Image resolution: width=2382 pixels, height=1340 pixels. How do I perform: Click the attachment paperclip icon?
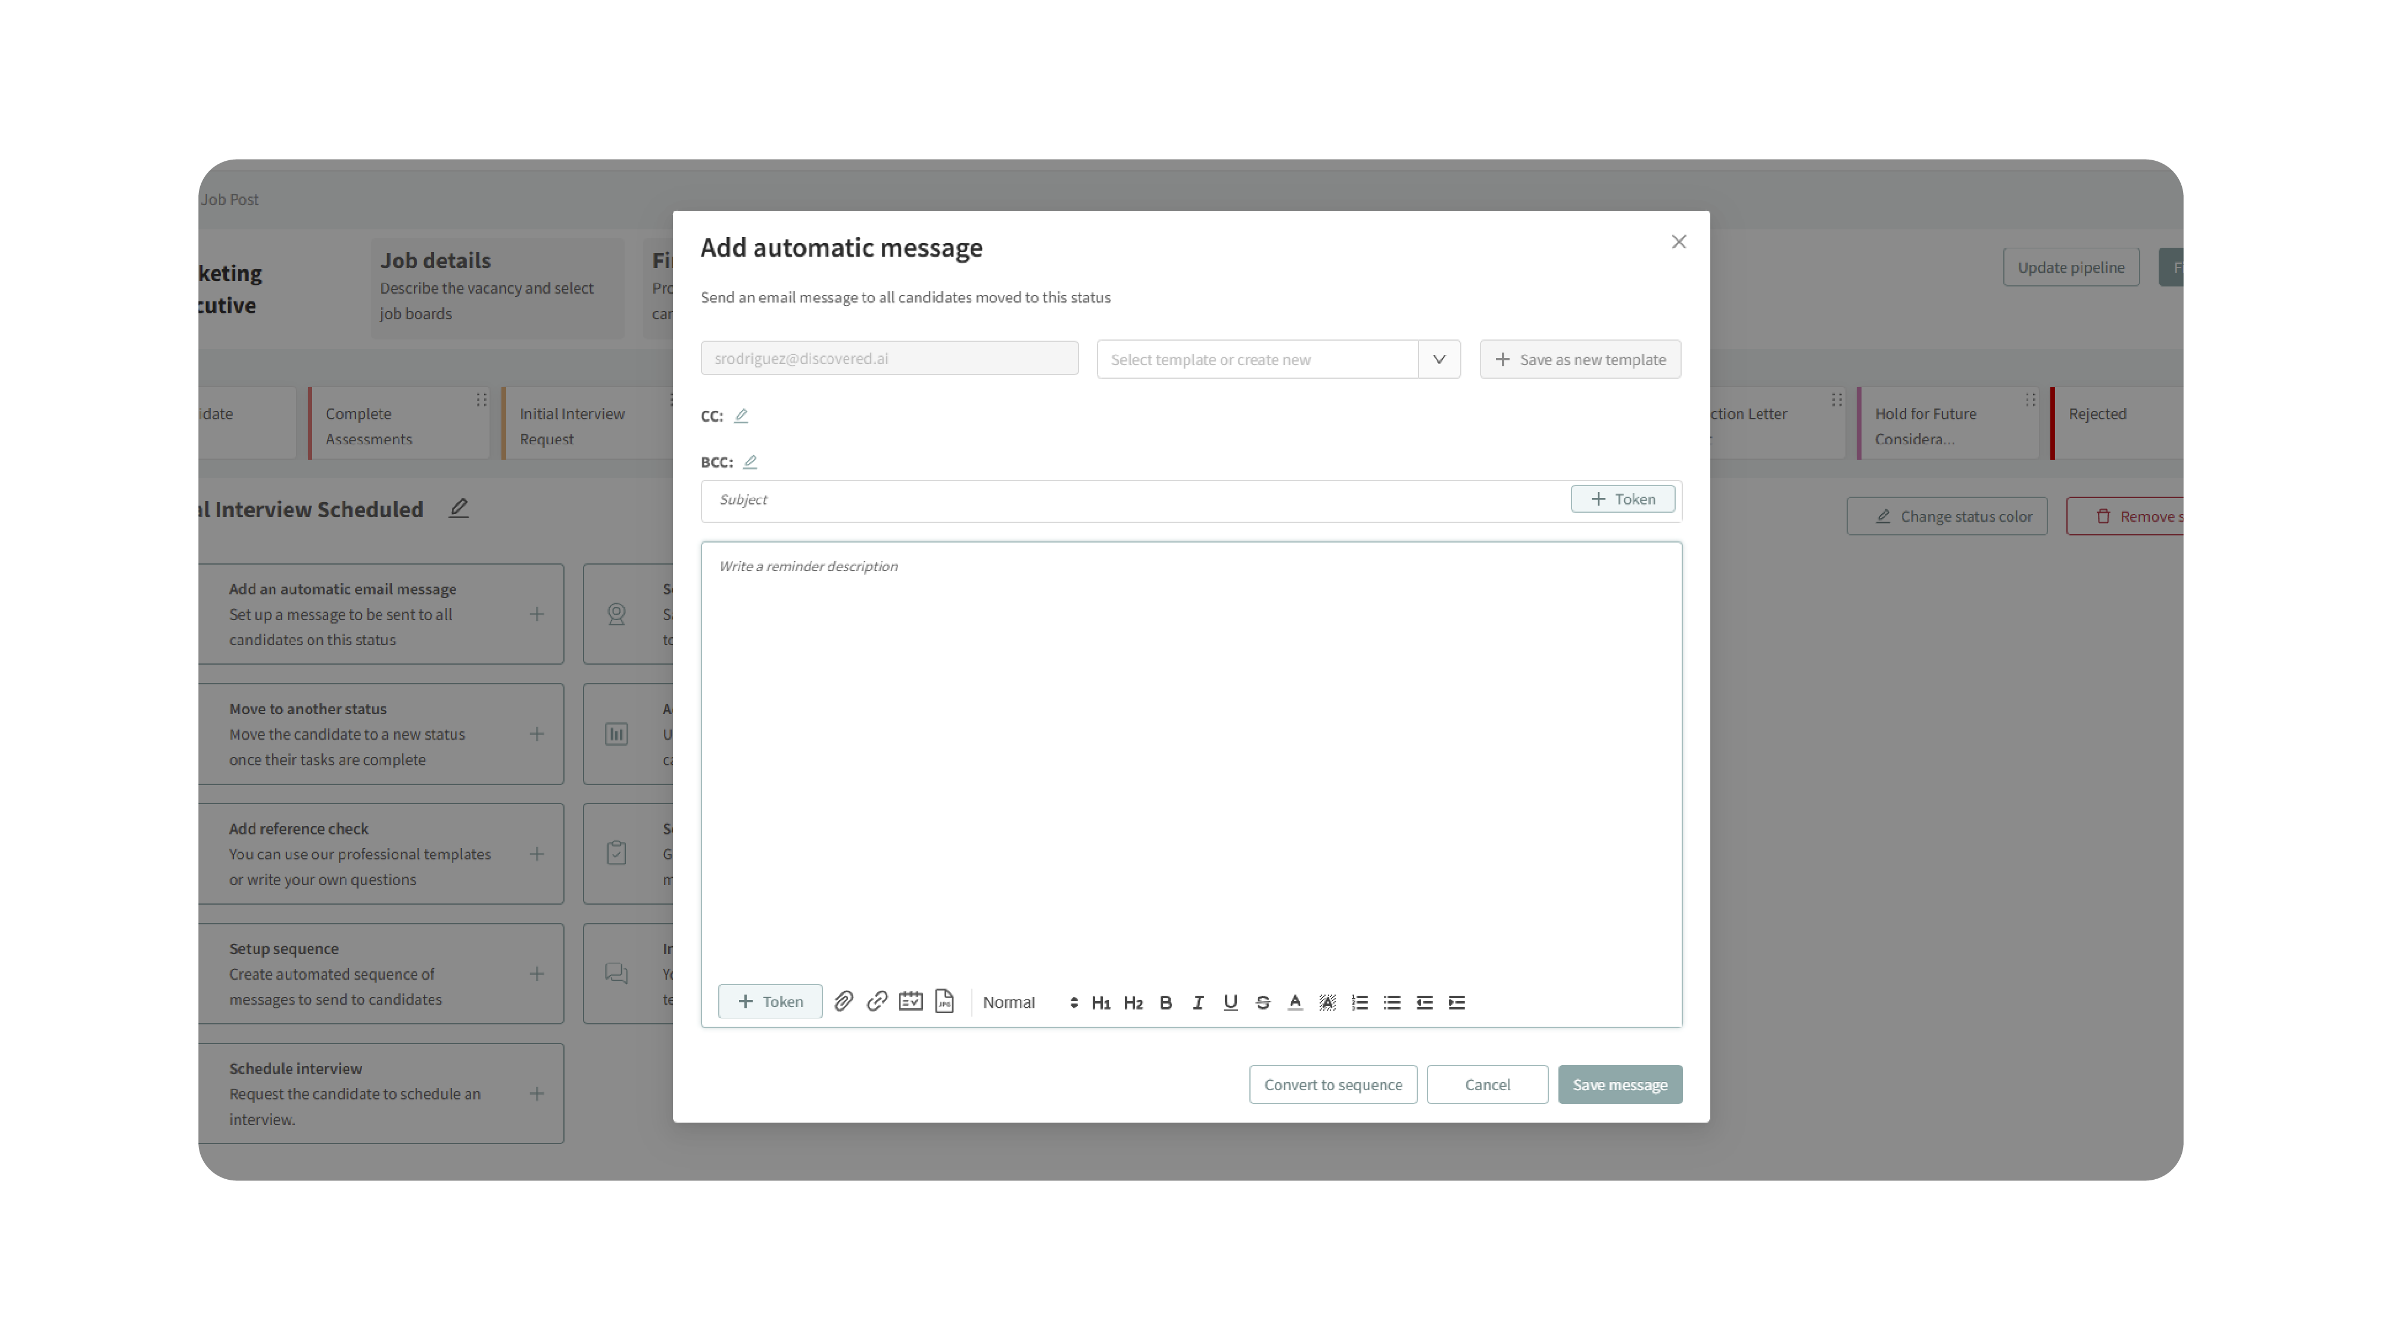843,1002
